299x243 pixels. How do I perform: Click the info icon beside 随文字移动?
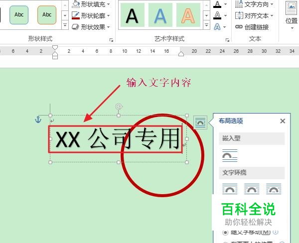[276, 232]
